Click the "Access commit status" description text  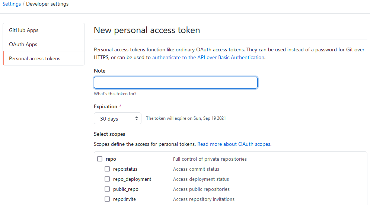coord(196,169)
